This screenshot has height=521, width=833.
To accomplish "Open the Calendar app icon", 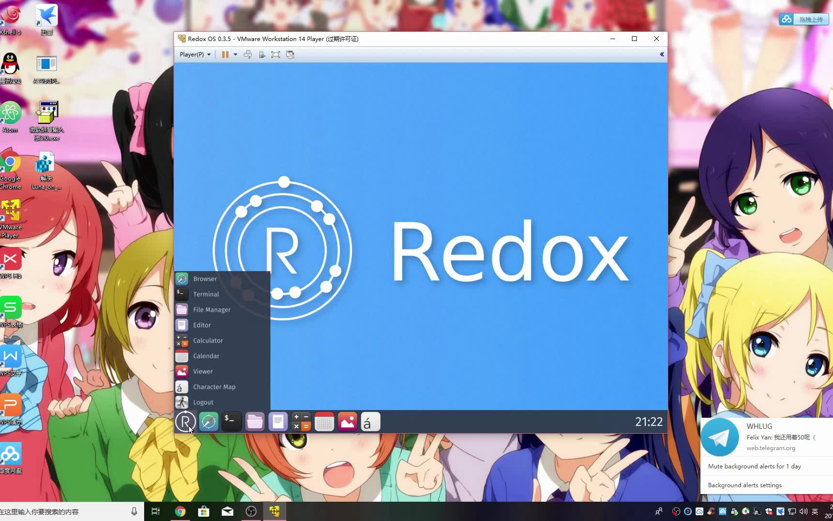I will (x=324, y=421).
